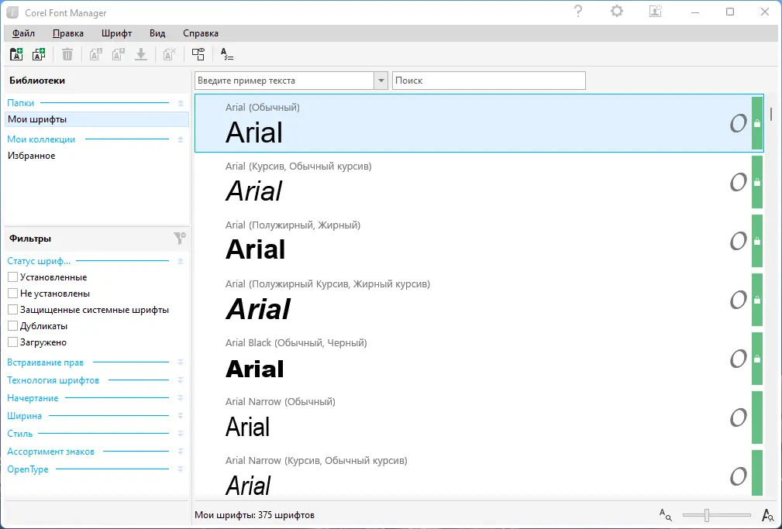The width and height of the screenshot is (782, 529).
Task: Click the help question mark icon
Action: coord(578,12)
